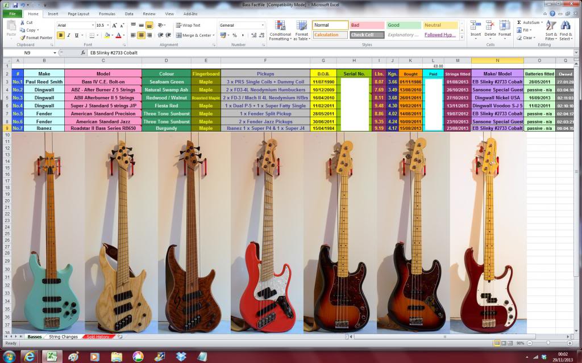Switch to Page Break Preview in status bar
Image resolution: width=582 pixels, height=363 pixels.
pyautogui.click(x=510, y=343)
